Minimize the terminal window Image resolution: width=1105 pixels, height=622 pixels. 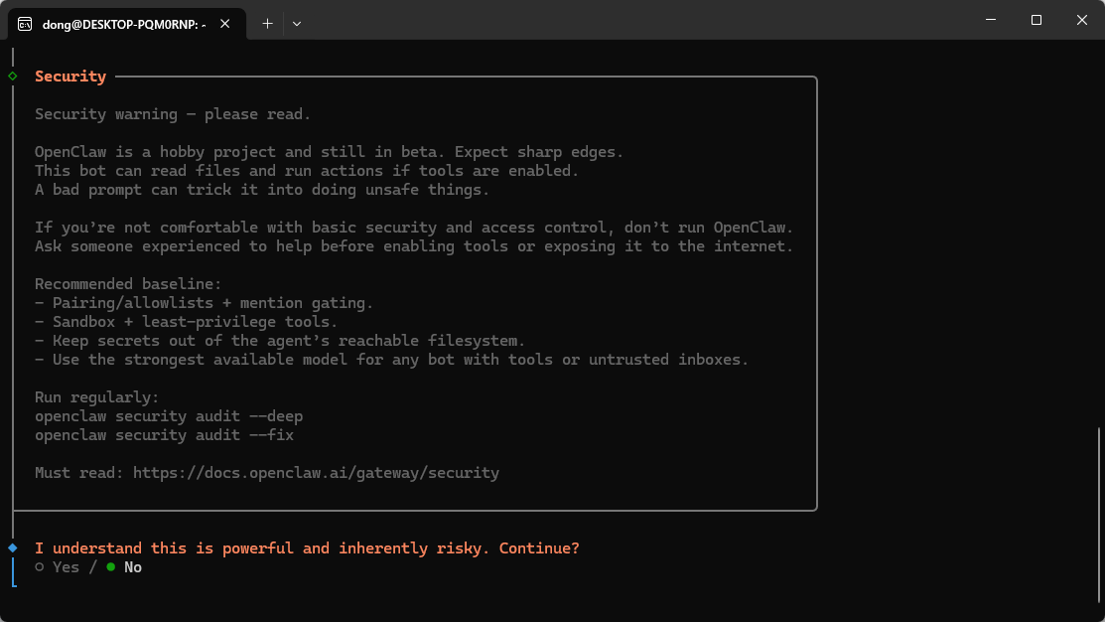pyautogui.click(x=991, y=20)
